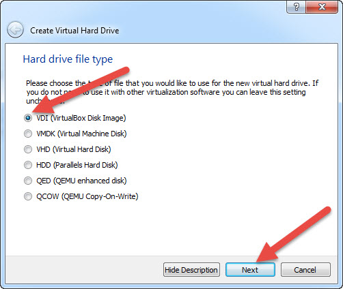The image size is (343, 289).
Task: Click the Hide Description button
Action: coord(191,270)
